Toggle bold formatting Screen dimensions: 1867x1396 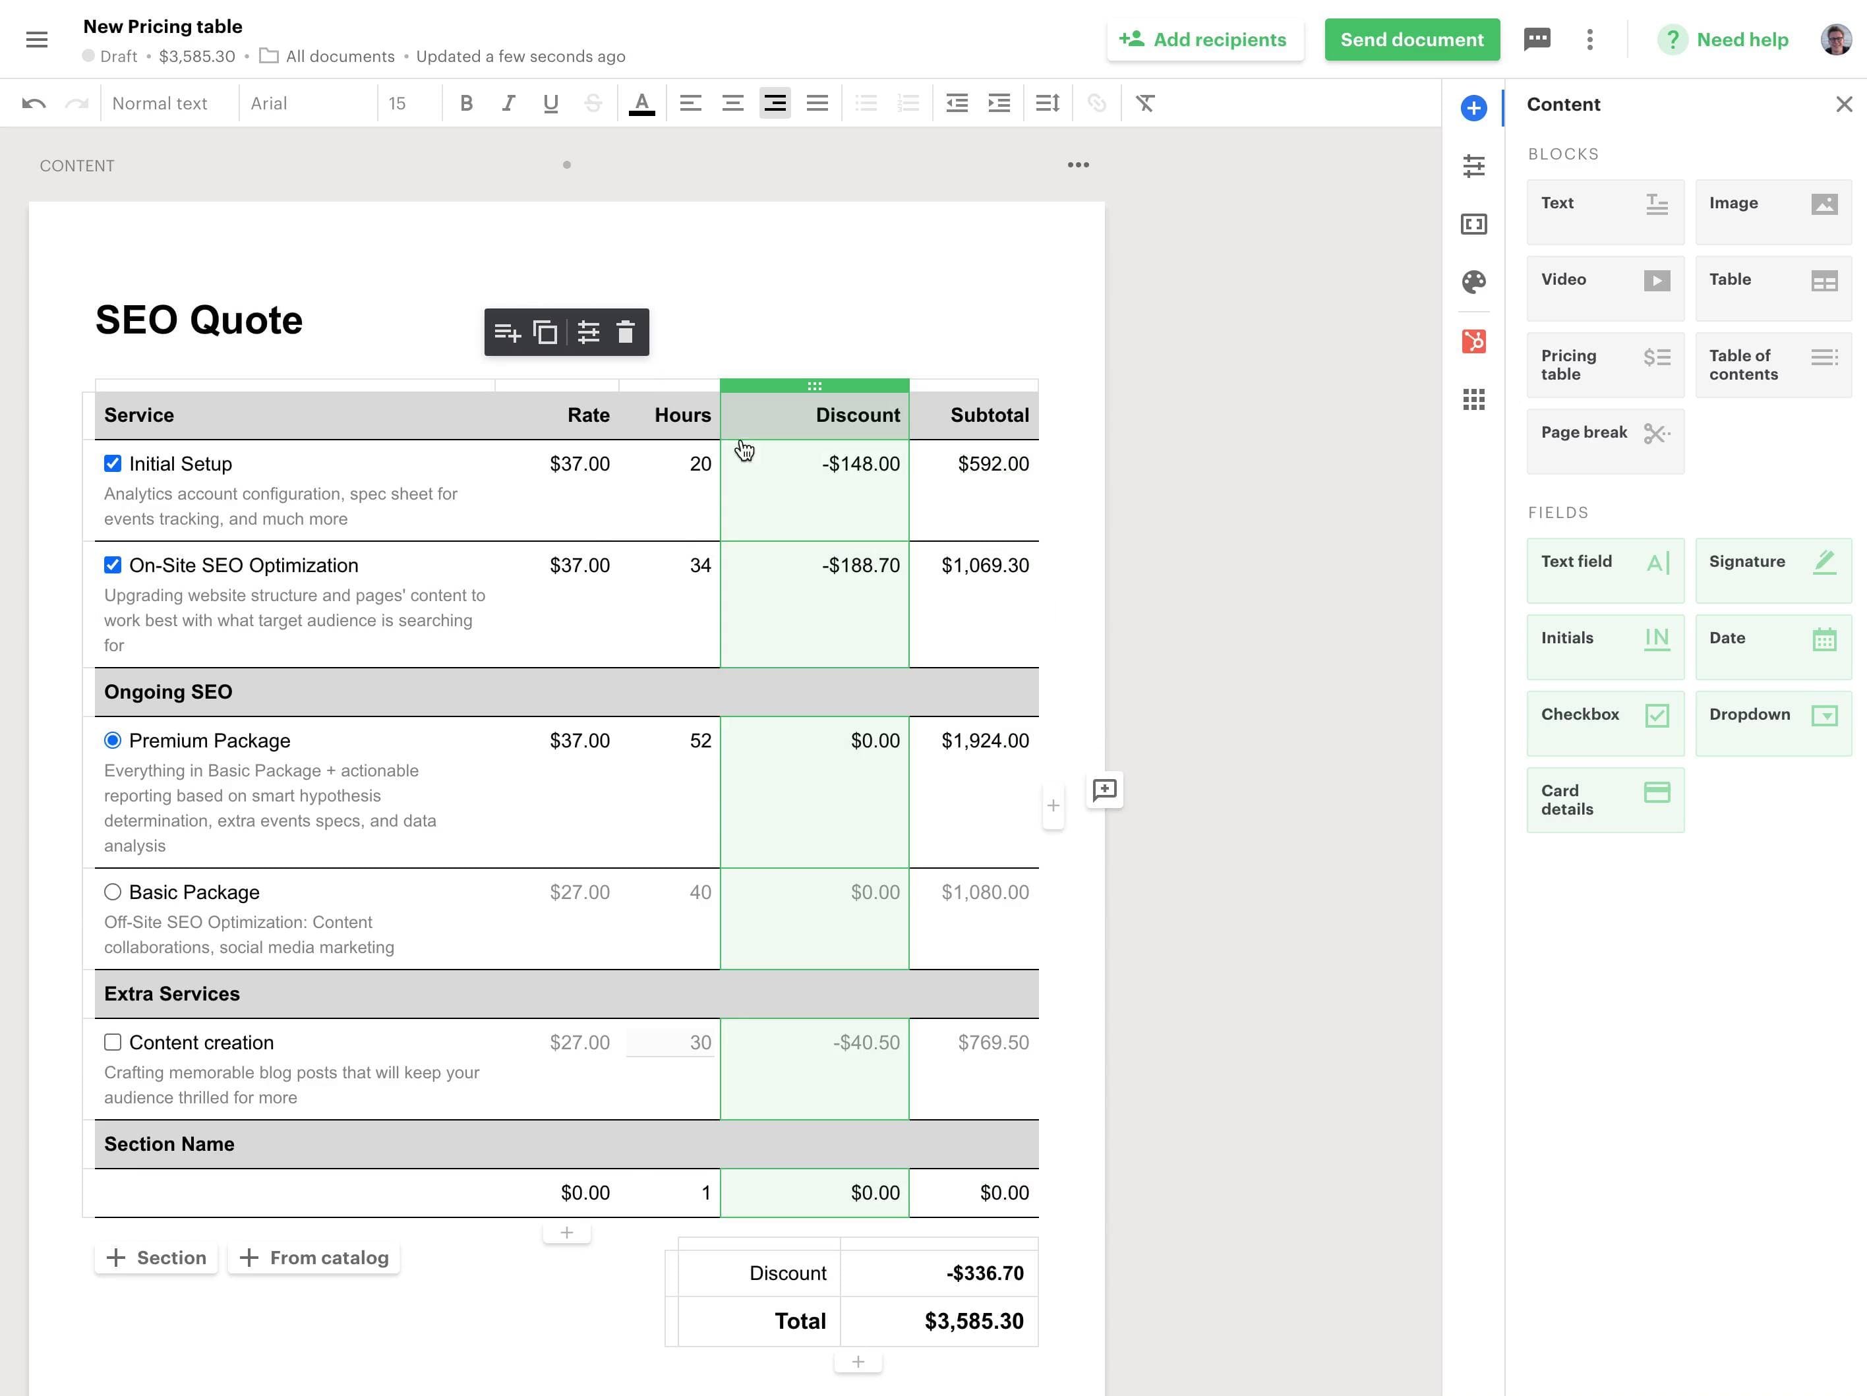click(x=466, y=103)
